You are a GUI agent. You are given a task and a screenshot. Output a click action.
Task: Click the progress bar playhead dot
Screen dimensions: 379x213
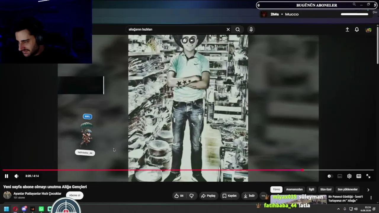[x=302, y=170]
